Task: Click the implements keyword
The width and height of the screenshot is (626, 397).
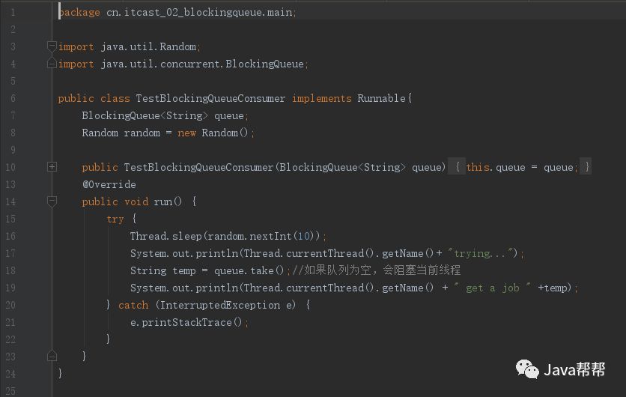Action: point(322,98)
